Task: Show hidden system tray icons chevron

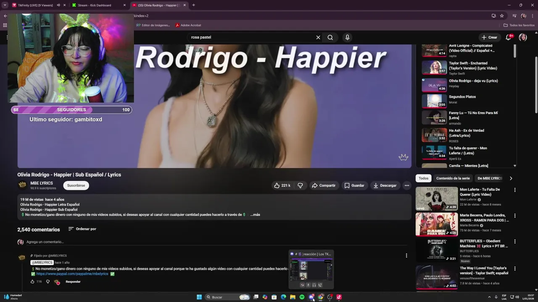Action: click(489, 297)
